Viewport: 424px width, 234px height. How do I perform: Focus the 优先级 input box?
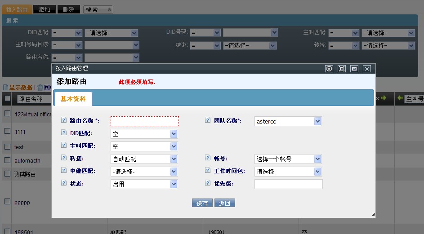point(288,184)
